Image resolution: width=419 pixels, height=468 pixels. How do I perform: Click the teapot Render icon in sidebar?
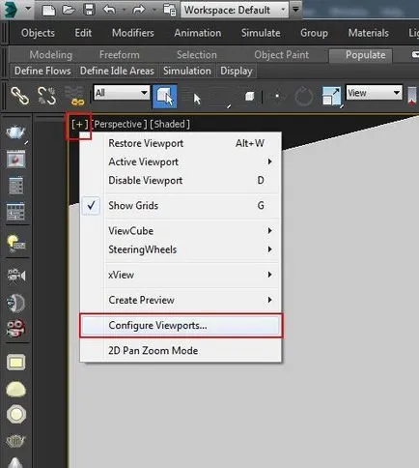(15, 132)
